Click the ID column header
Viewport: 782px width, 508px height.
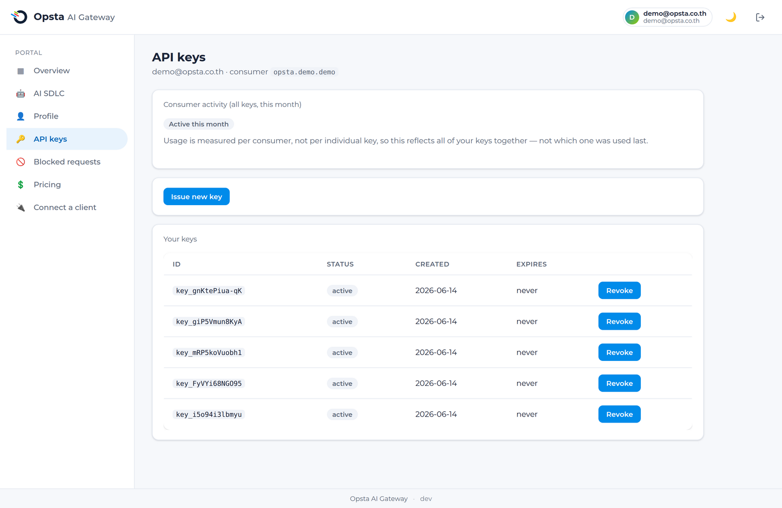click(176, 264)
